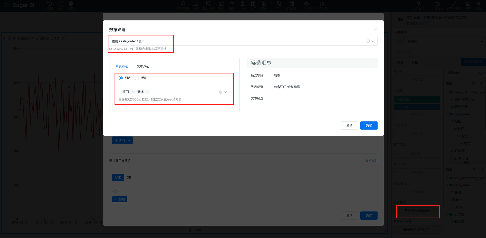The width and height of the screenshot is (486, 238).
Task: Select the 订单日期 dimension field
Action: tap(461, 158)
